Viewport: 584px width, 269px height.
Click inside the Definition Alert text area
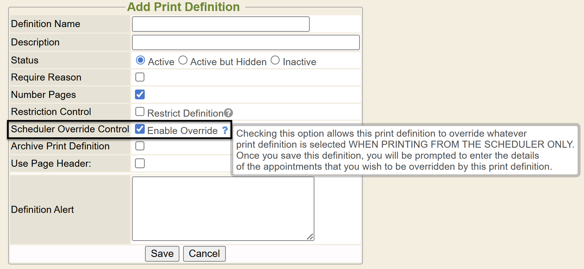tap(223, 209)
